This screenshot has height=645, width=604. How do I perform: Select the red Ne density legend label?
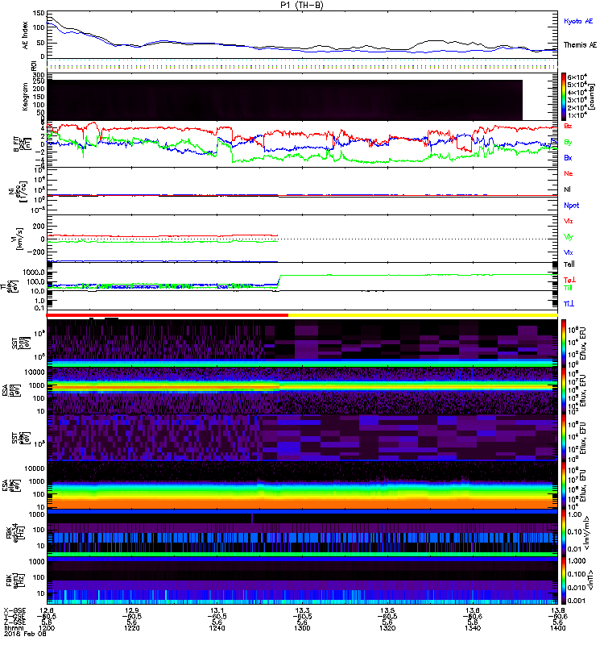[x=569, y=173]
